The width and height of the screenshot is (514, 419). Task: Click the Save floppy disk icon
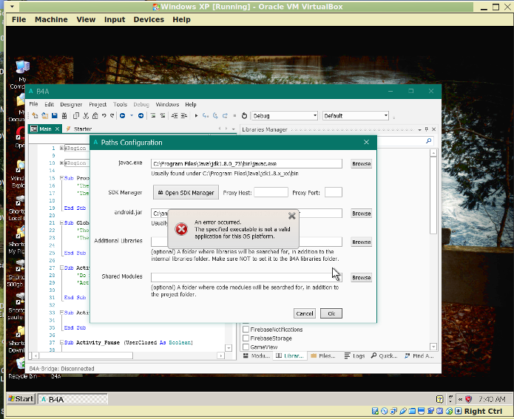click(x=55, y=115)
